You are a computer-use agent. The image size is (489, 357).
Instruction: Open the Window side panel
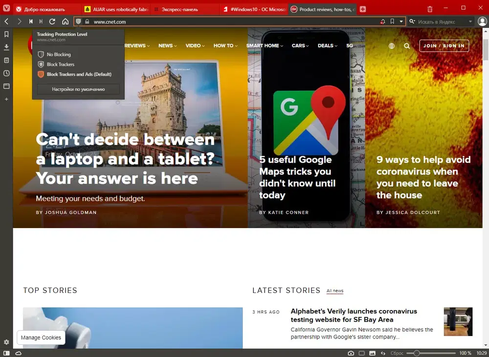[x=6, y=86]
